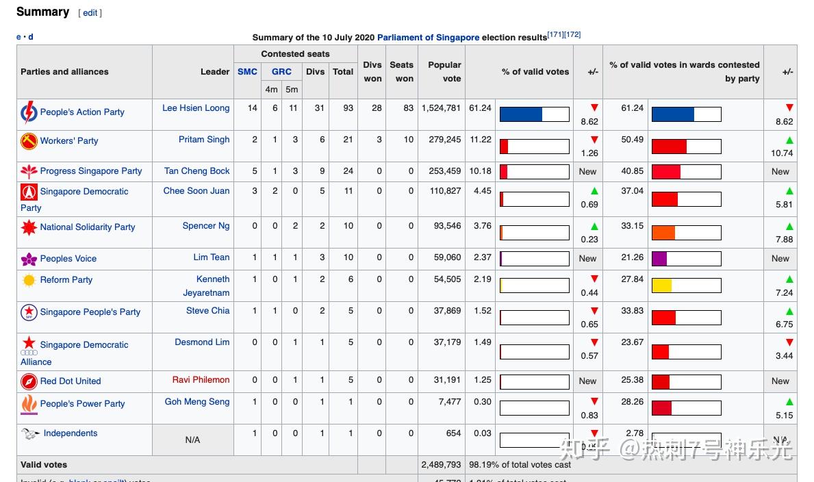The height and width of the screenshot is (482, 814).
Task: Open the red Ravi Philemon link
Action: pos(201,380)
